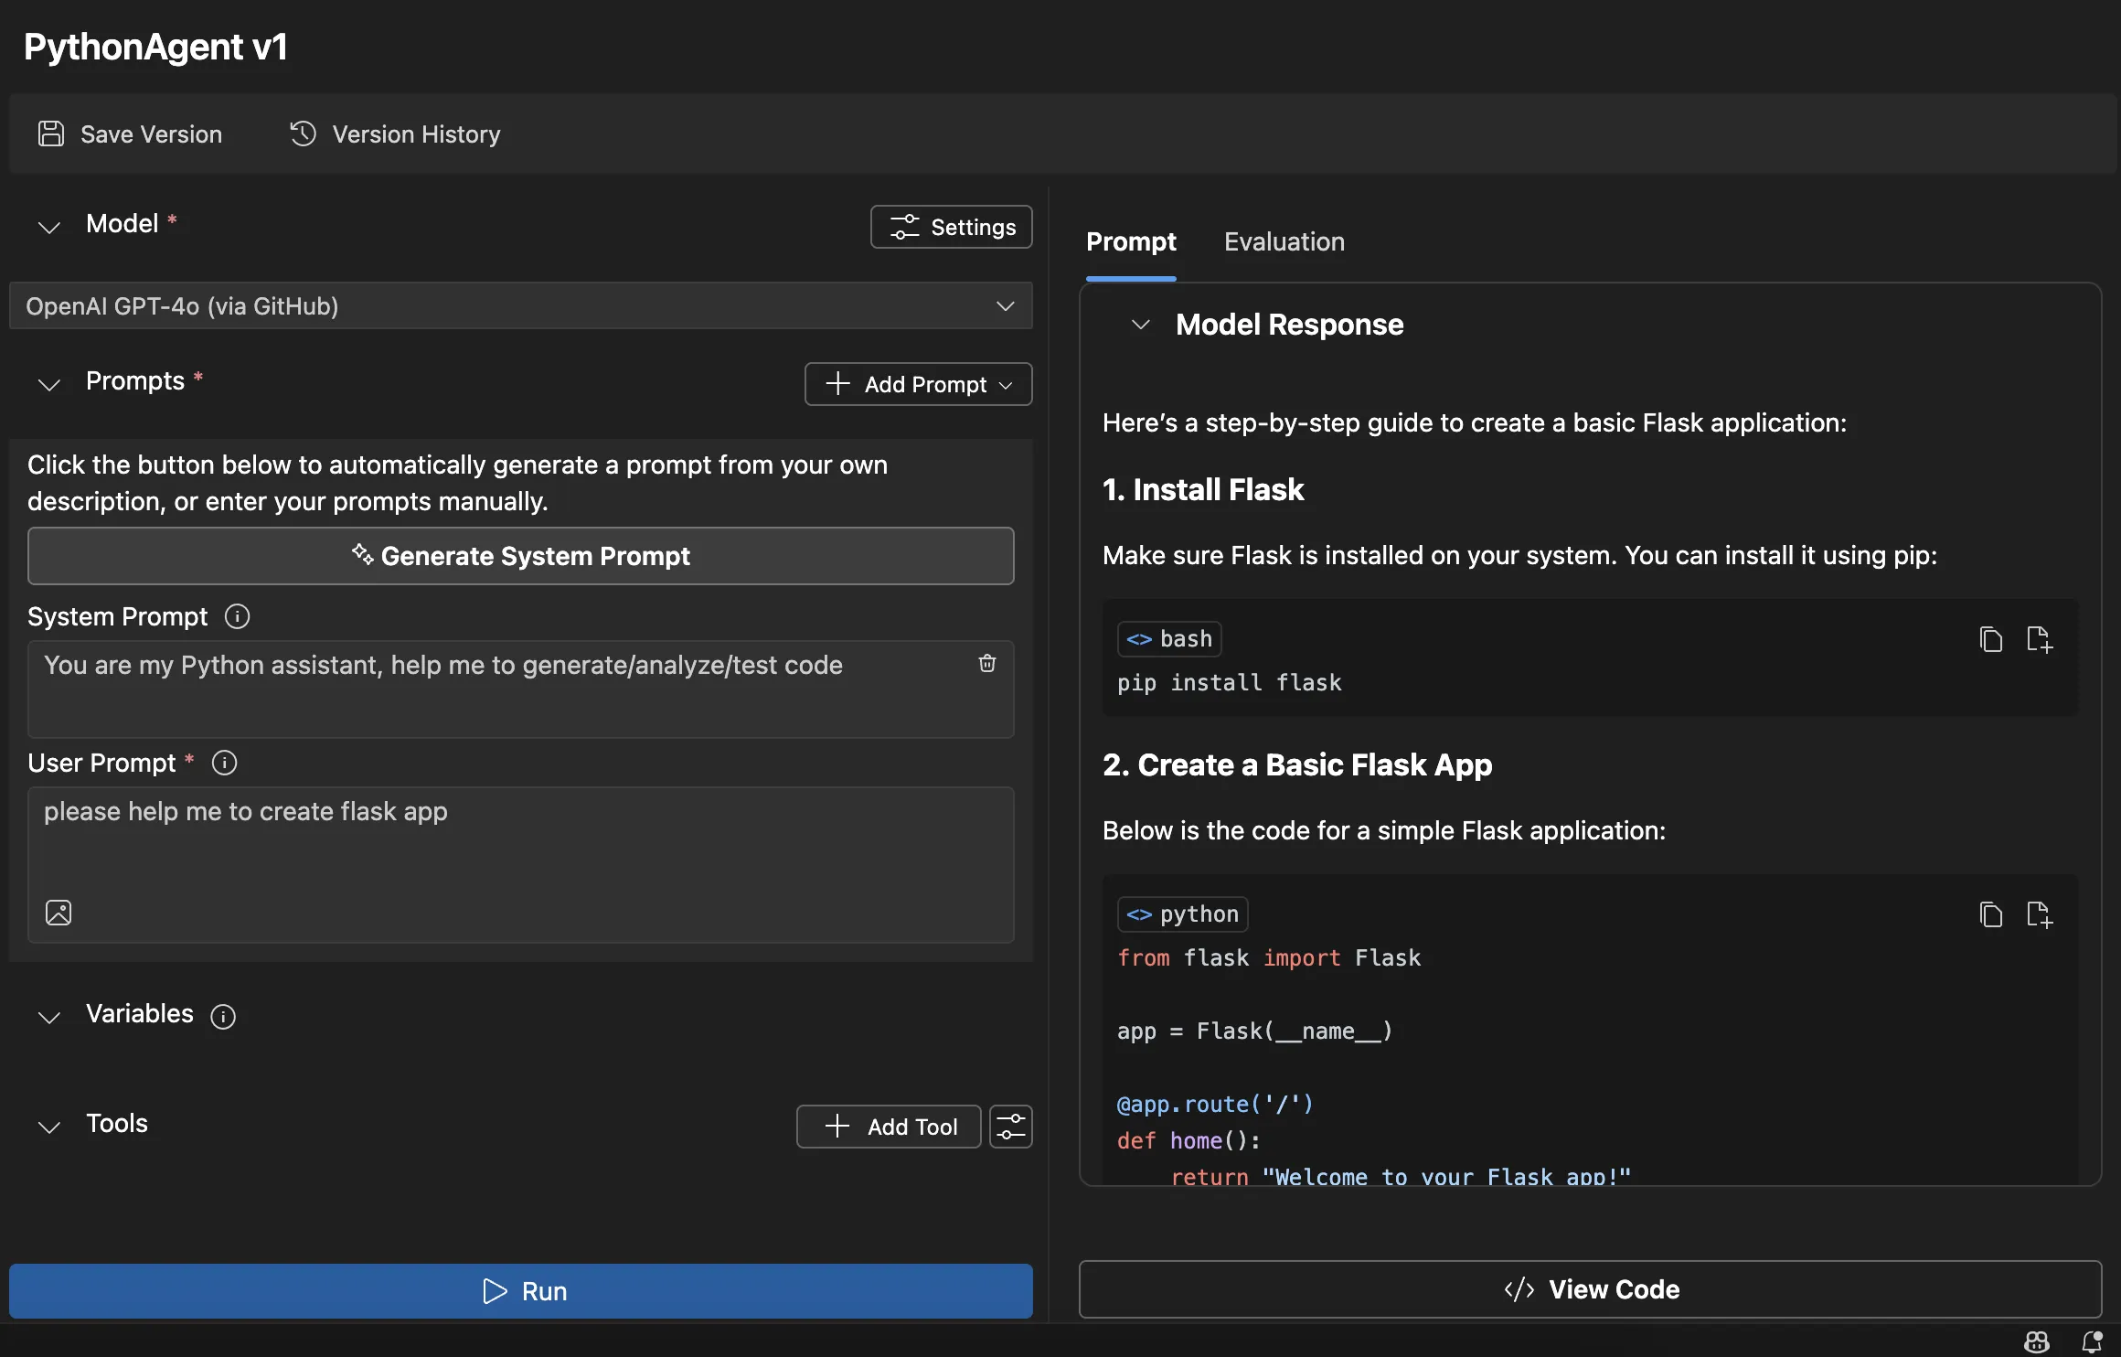Click the '2. Create a Basic Flask App' heading
2121x1357 pixels.
click(x=1297, y=765)
